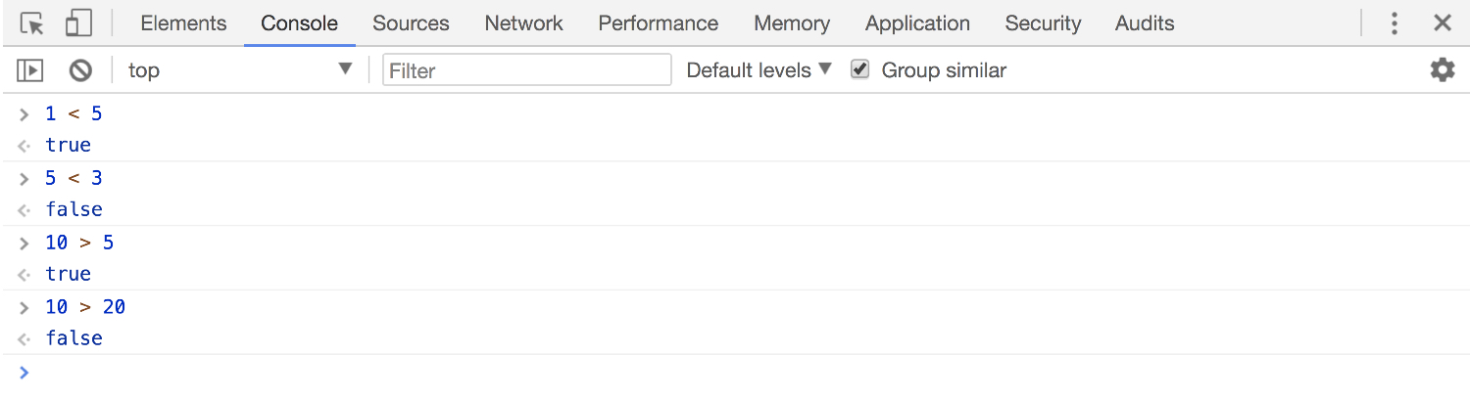Viewport: 1470px width, 401px height.
Task: Show the console sidebar icon
Action: (x=30, y=70)
